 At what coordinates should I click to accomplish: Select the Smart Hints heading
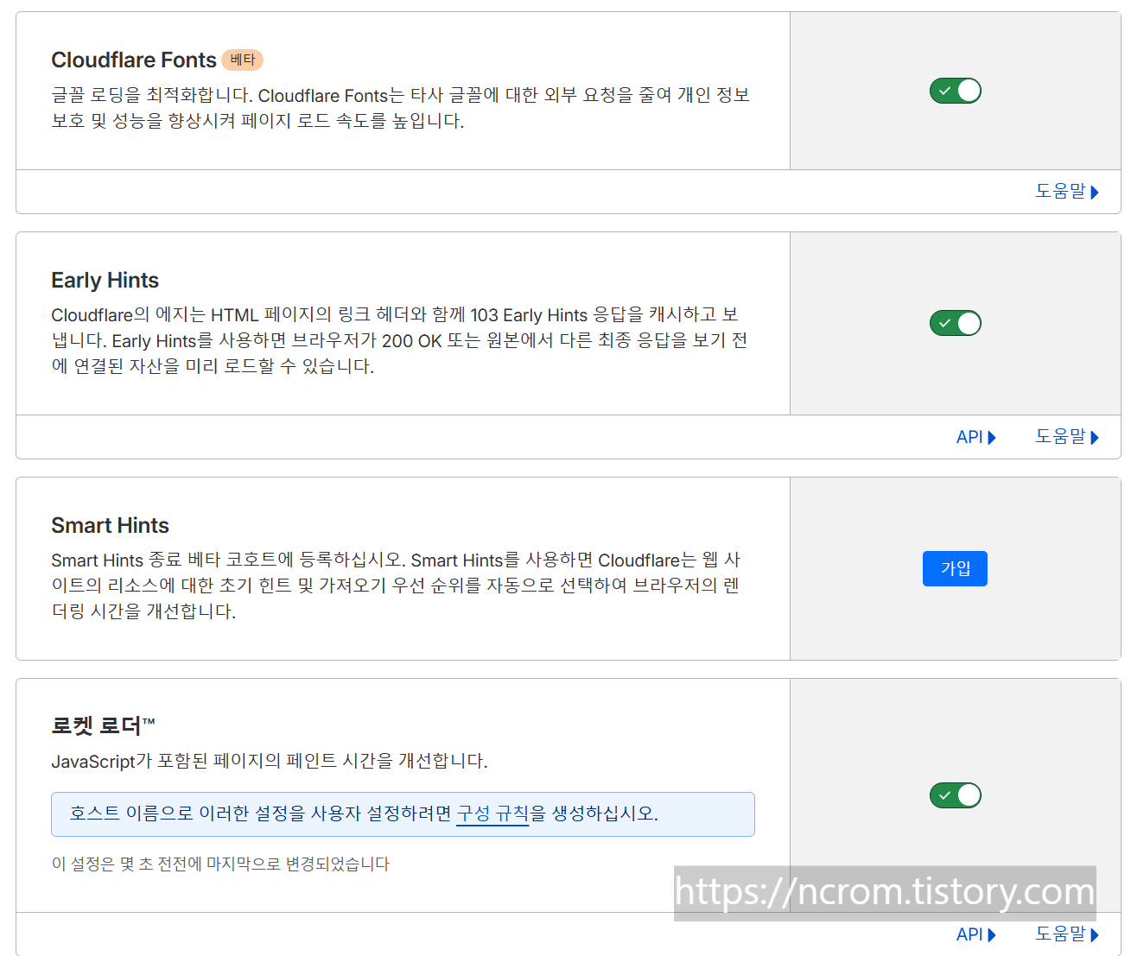pos(110,525)
